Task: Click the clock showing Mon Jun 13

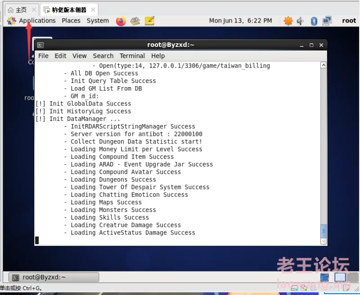Action: point(240,21)
